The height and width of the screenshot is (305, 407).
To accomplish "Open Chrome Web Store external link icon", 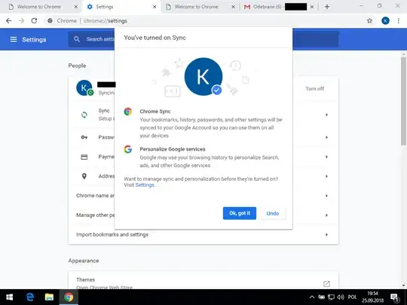I will [326, 284].
